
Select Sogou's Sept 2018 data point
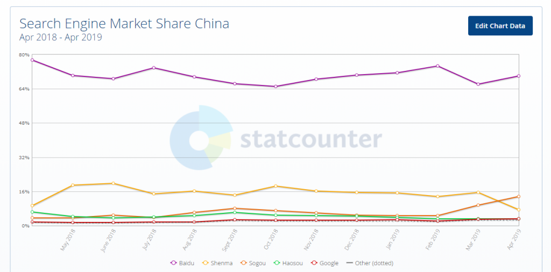[x=235, y=209]
